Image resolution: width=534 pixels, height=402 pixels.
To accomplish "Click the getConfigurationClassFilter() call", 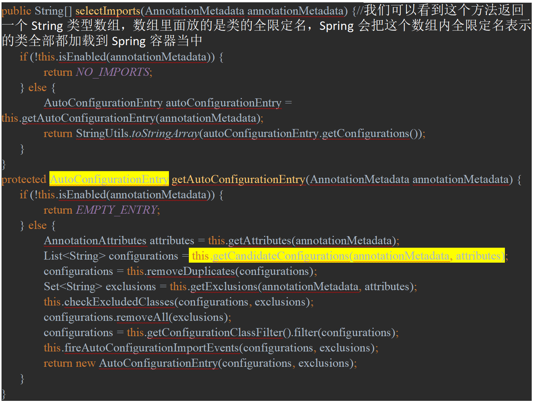I will pyautogui.click(x=219, y=332).
